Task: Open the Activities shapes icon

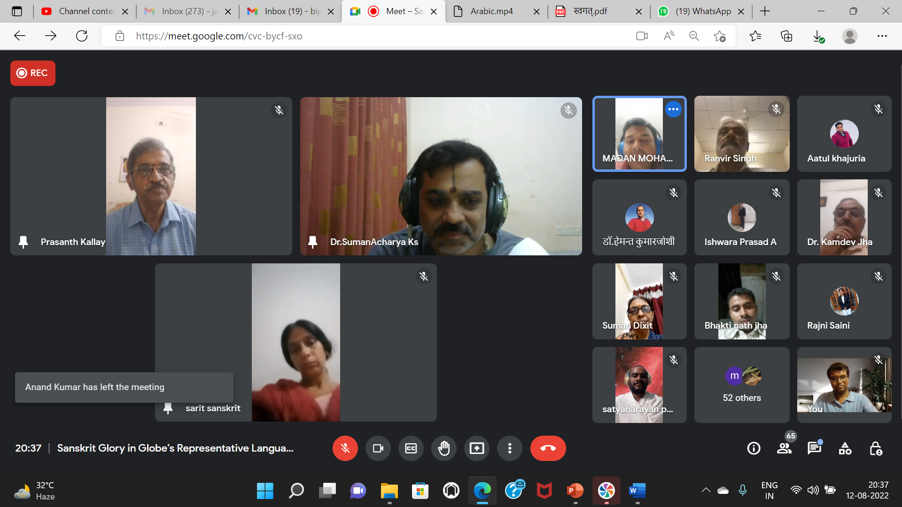Action: (845, 448)
